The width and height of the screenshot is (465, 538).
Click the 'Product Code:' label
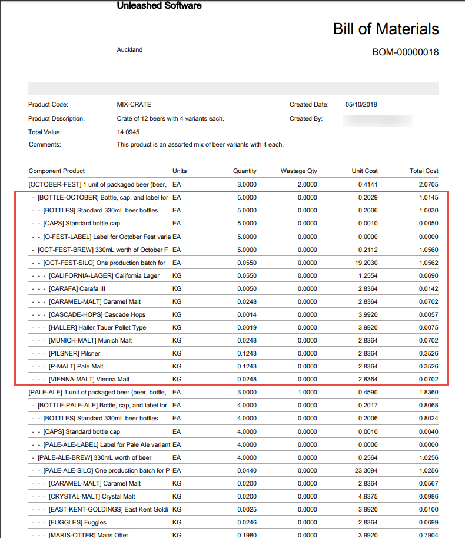tap(48, 104)
